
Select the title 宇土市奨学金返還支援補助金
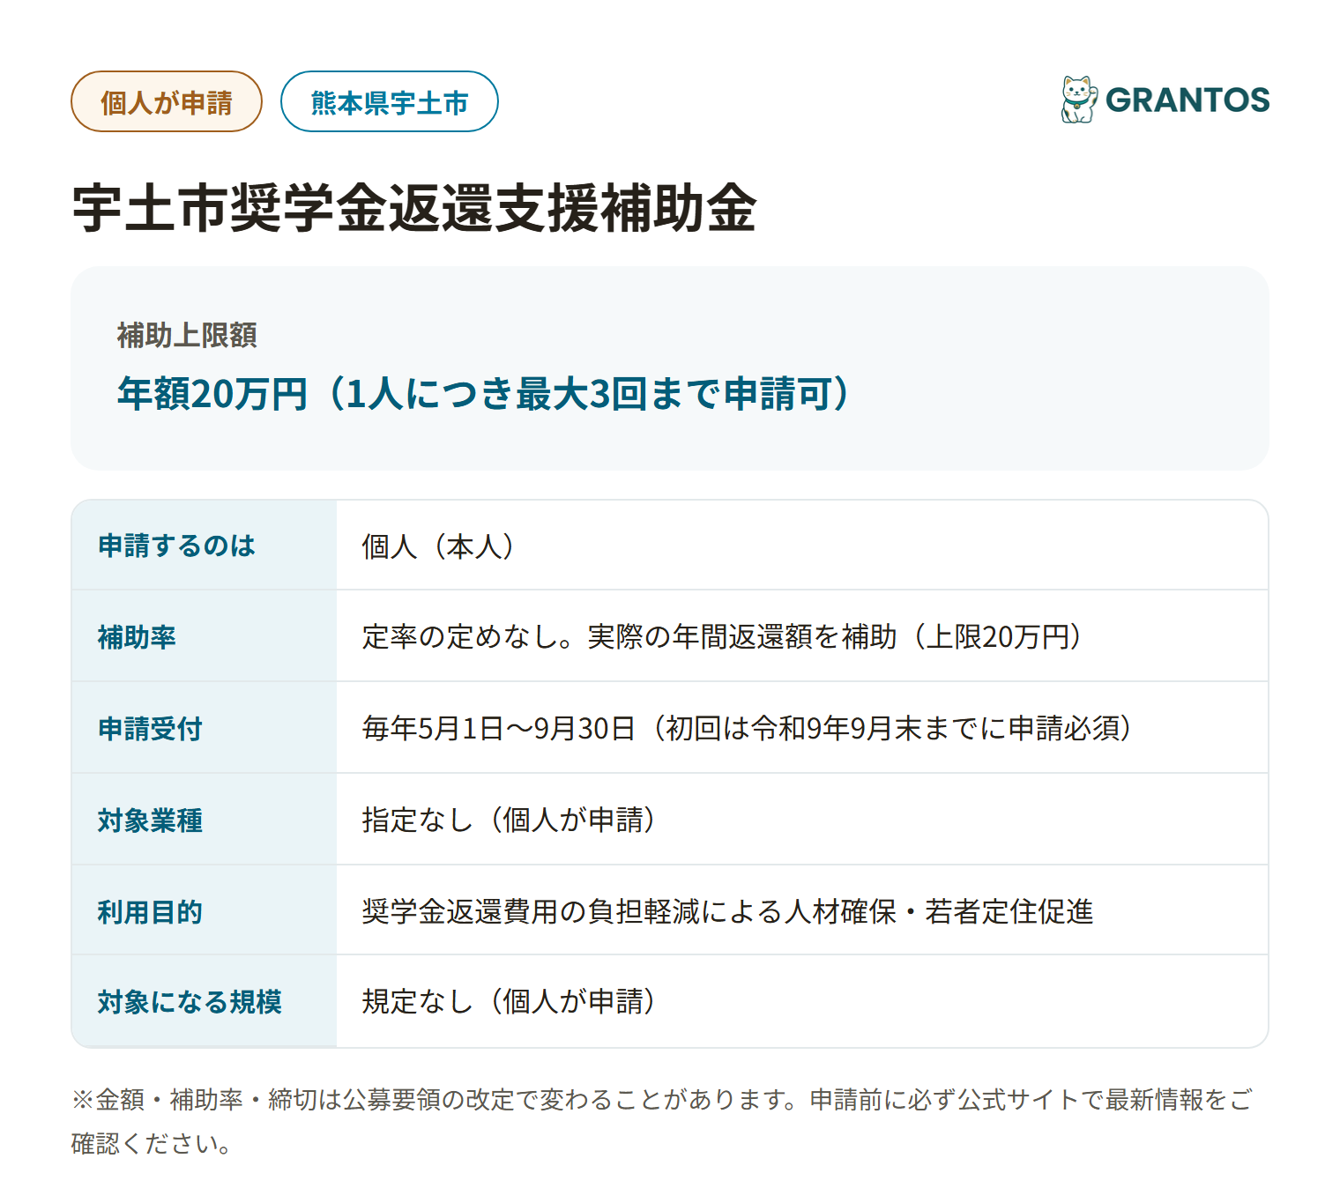pyautogui.click(x=414, y=209)
